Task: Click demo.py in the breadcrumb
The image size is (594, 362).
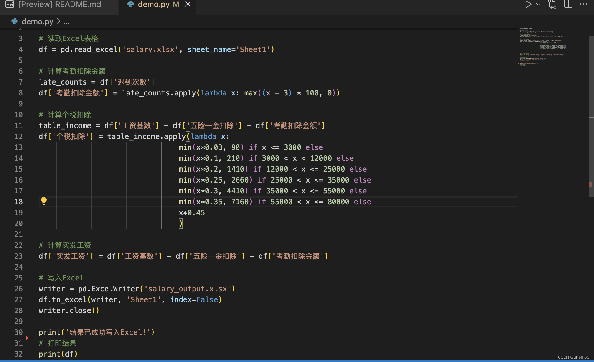Action: (x=38, y=21)
